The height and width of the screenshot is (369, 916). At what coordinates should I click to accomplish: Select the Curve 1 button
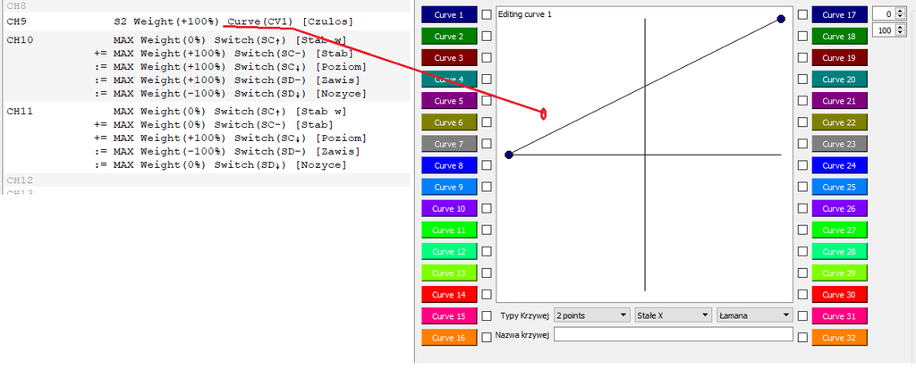coord(448,15)
